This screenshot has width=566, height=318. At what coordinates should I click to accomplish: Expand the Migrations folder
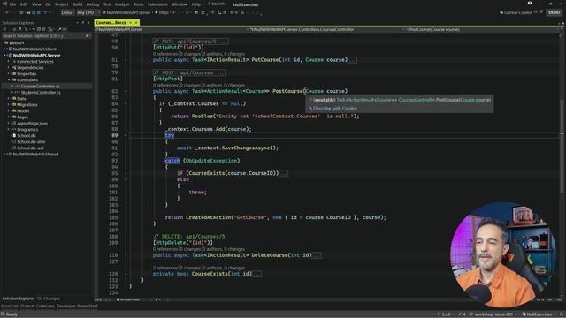(9, 104)
